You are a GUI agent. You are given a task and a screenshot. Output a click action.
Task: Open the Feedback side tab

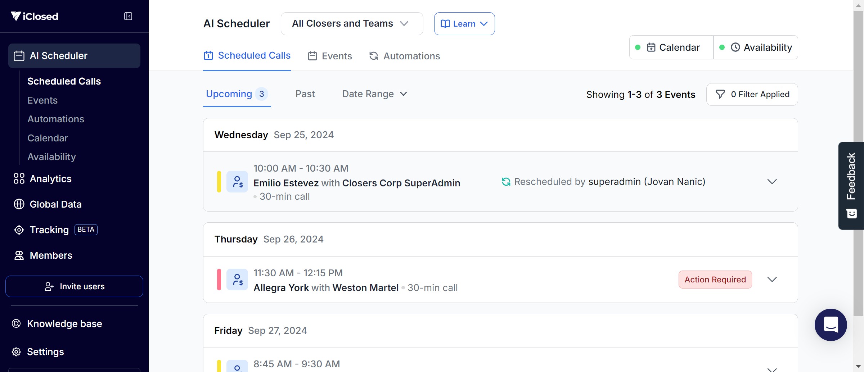(851, 185)
